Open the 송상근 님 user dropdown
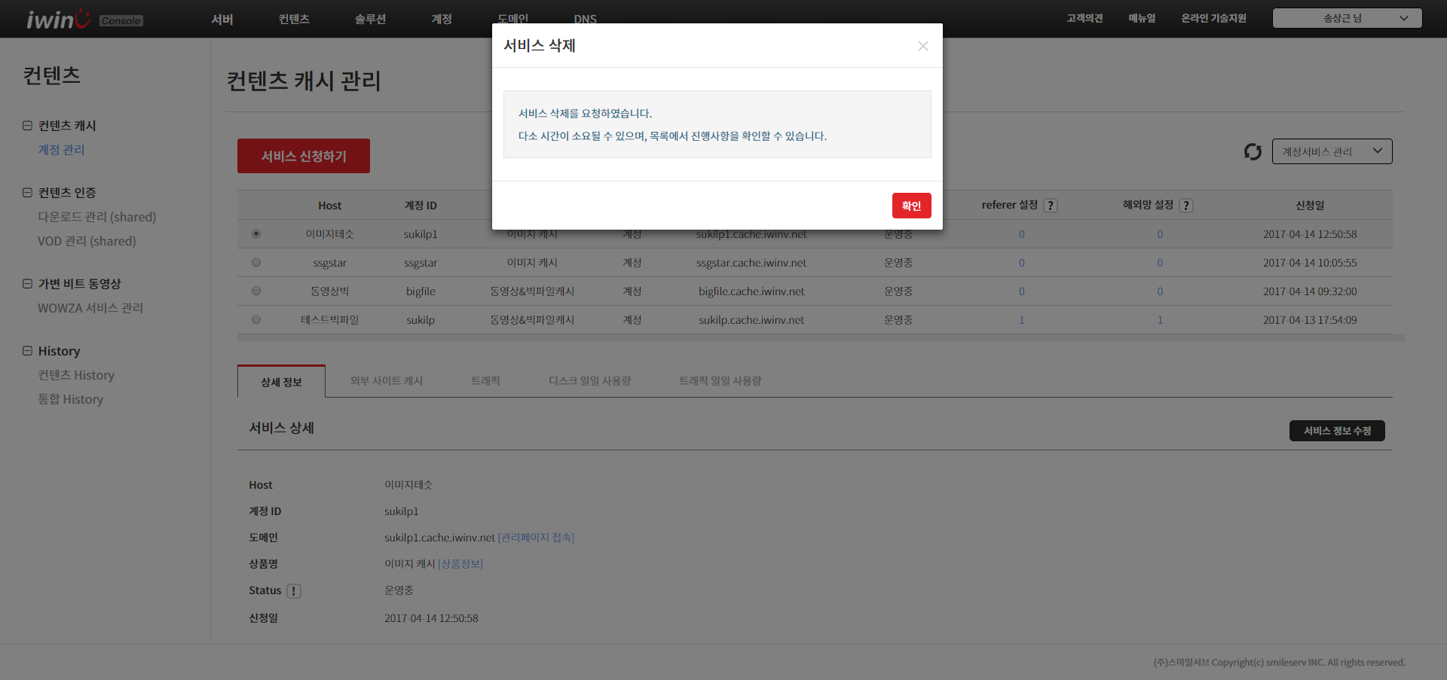 tap(1347, 18)
